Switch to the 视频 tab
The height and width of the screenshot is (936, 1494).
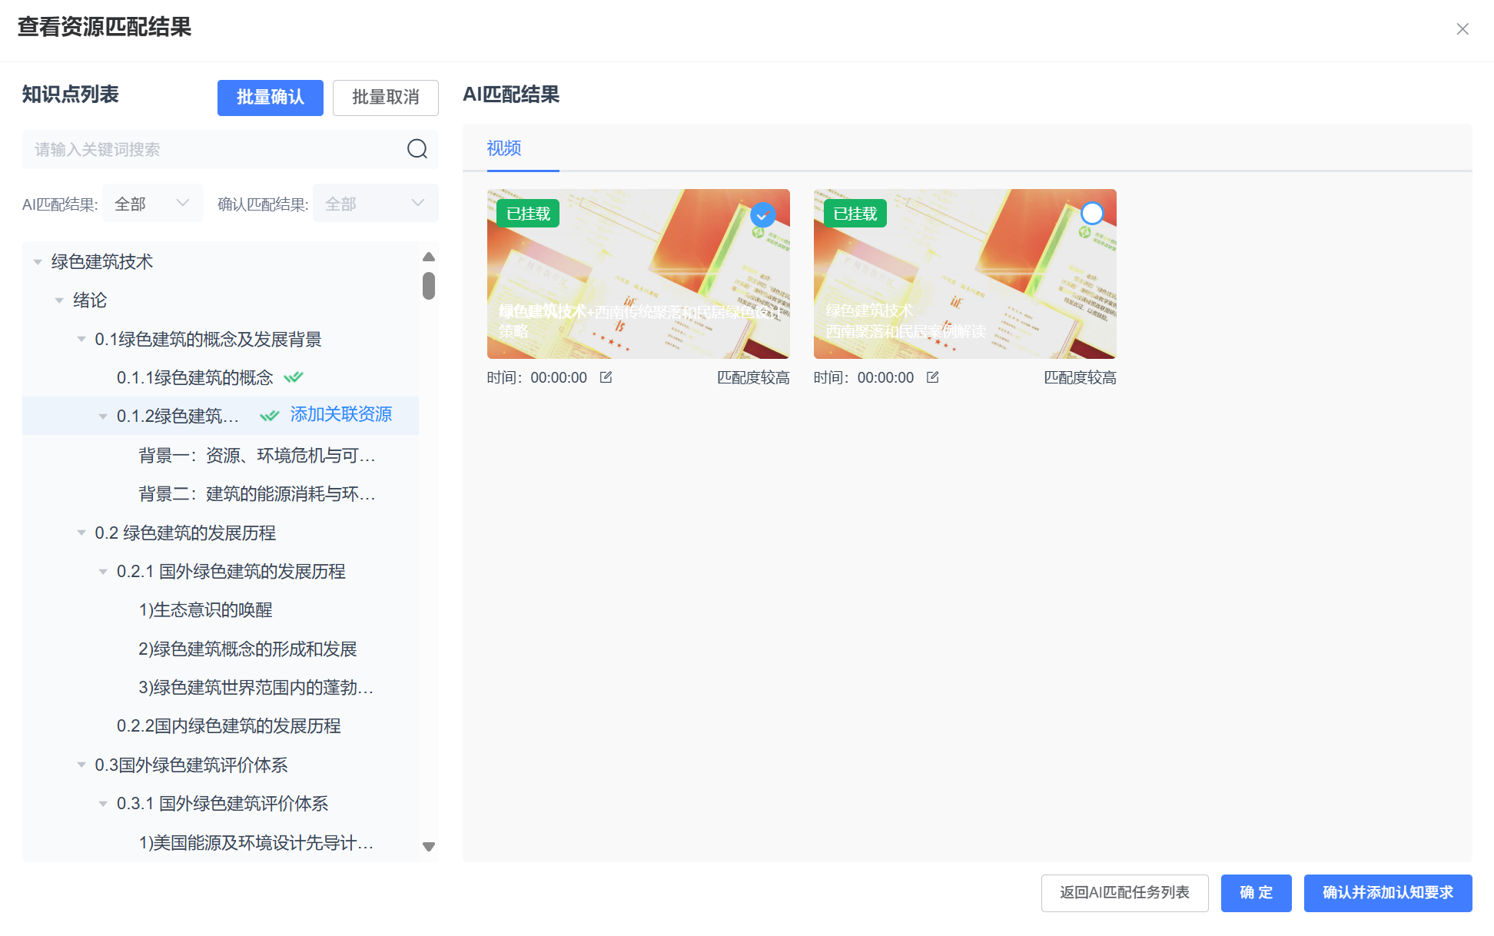(x=504, y=148)
